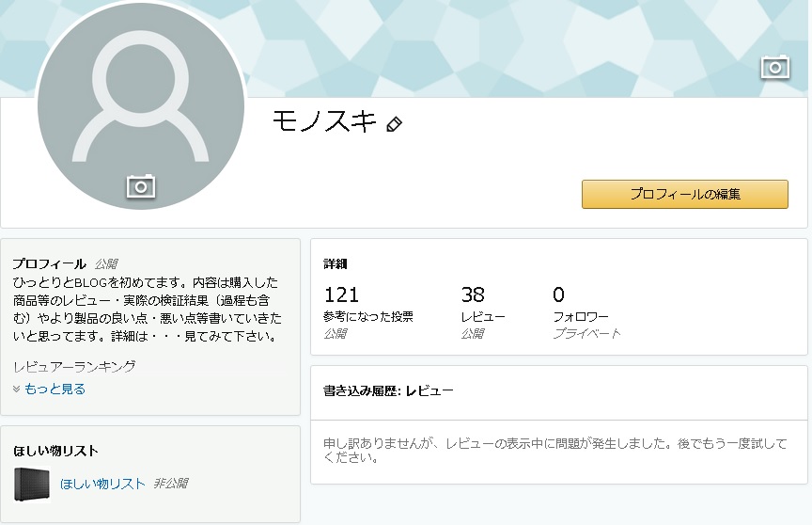Viewport: 812px width, 525px height.
Task: View the 0 フォロワー count
Action: pos(558,295)
